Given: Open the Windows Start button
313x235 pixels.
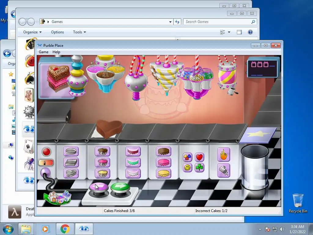Looking at the screenshot, I should click(x=8, y=229).
